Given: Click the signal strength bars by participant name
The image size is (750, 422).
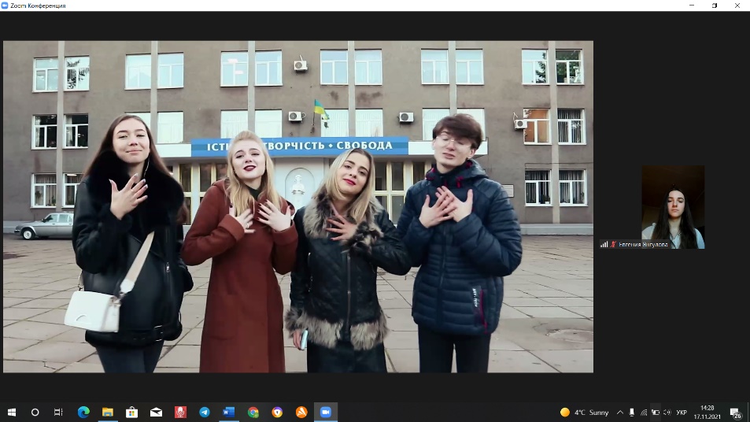Looking at the screenshot, I should point(604,245).
